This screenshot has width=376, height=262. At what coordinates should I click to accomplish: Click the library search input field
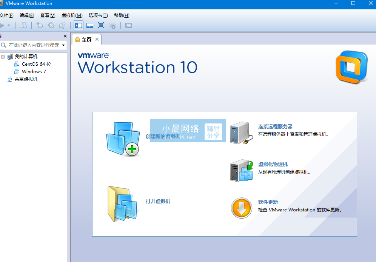pyautogui.click(x=34, y=45)
